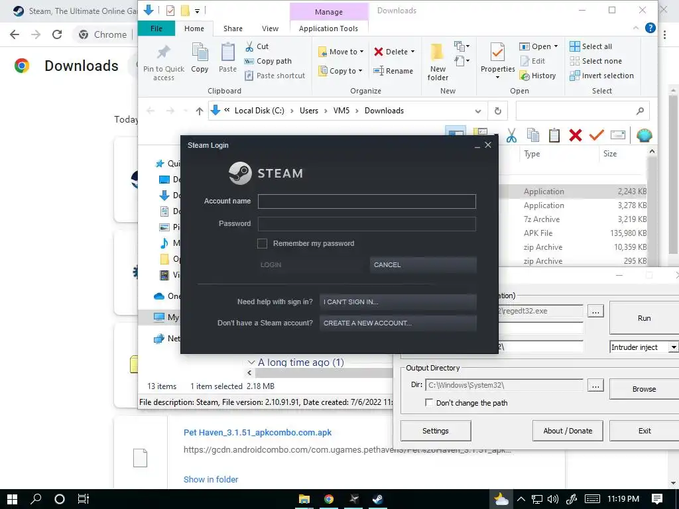679x509 pixels.
Task: Open the Copy to dropdown
Action: tap(340, 70)
